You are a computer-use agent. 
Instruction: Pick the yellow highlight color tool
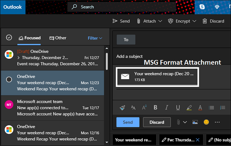coord(189,108)
